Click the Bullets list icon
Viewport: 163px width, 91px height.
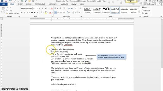(56, 9)
